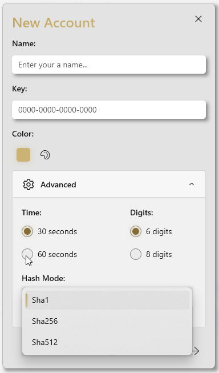Click the "30 seconds" label text
Viewport: 219px width, 373px height.
(57, 231)
